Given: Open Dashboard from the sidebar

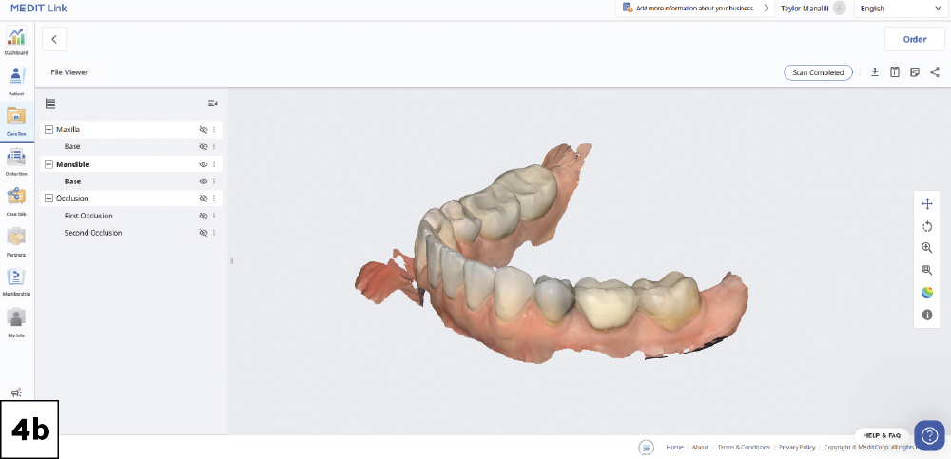Looking at the screenshot, I should (x=16, y=41).
